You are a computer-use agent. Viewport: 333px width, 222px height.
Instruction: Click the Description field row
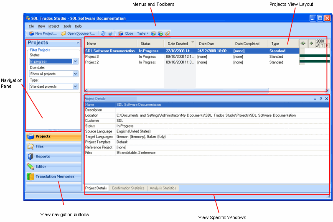tap(207, 110)
